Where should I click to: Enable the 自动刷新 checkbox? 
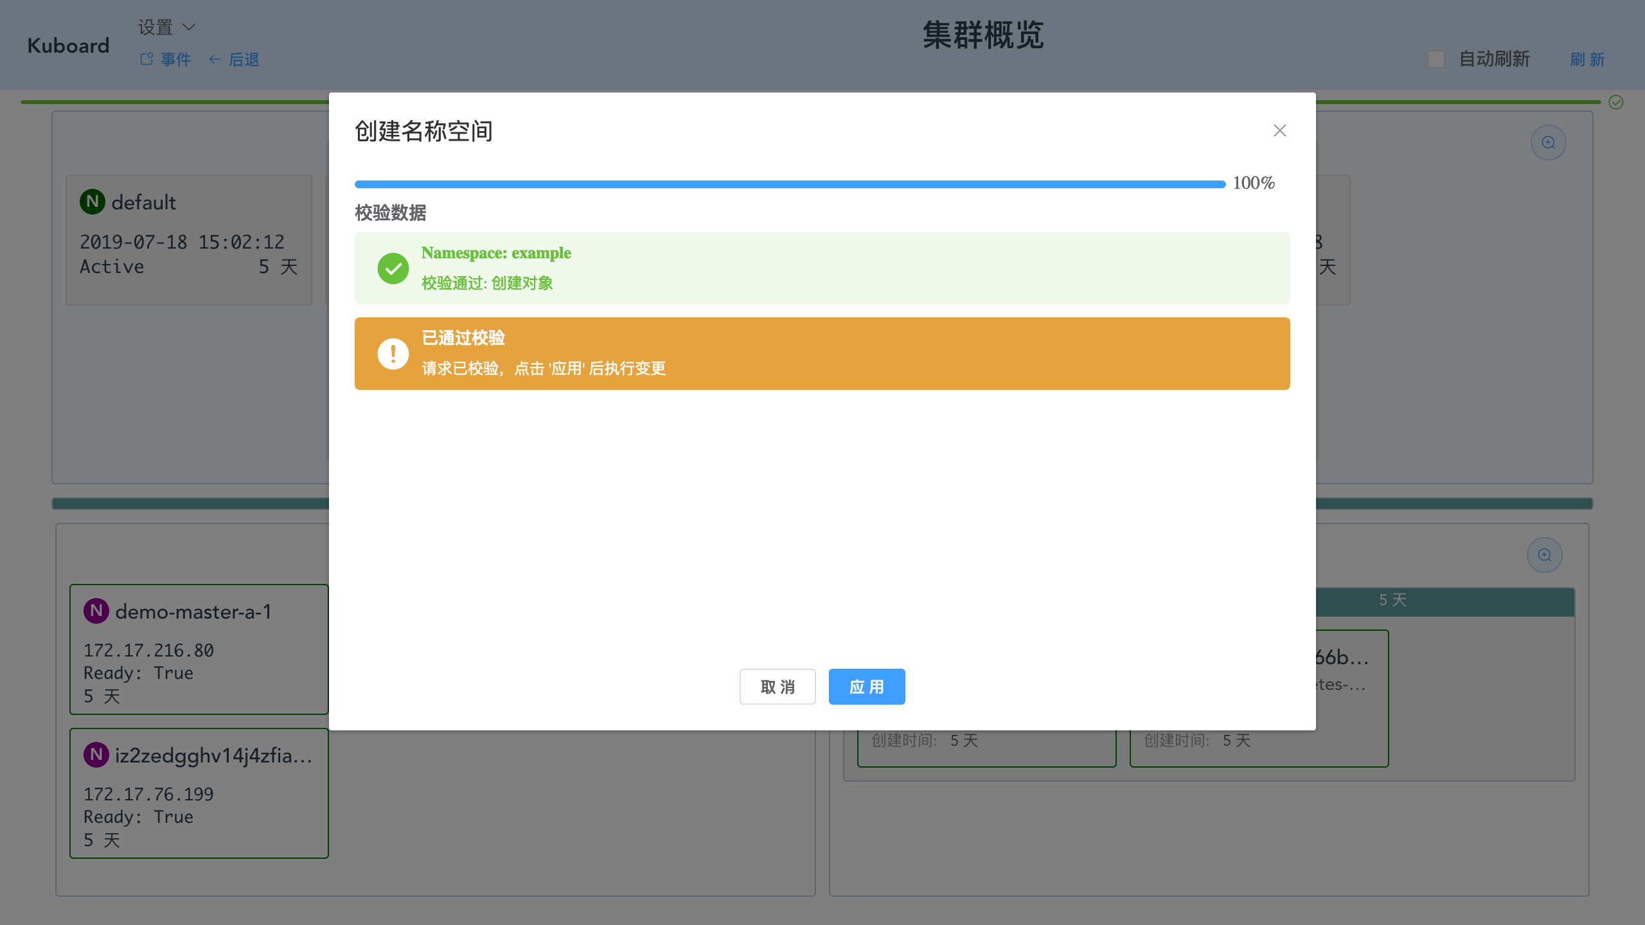tap(1436, 59)
